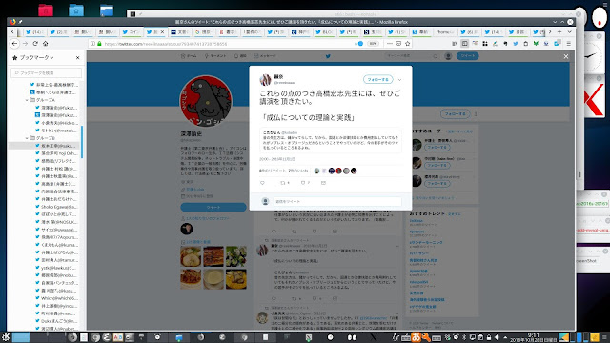Click the Twitter bird logo in the header
The width and height of the screenshot is (610, 343).
point(328,56)
